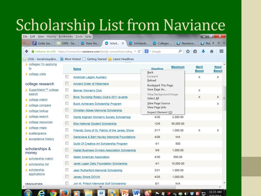The height and width of the screenshot is (196, 261).
Task: Click the Google search input field
Action: pyautogui.click(x=164, y=52)
